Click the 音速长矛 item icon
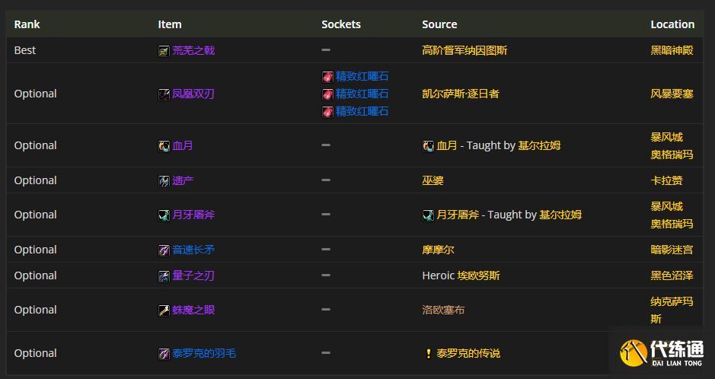The image size is (715, 379). coord(164,250)
